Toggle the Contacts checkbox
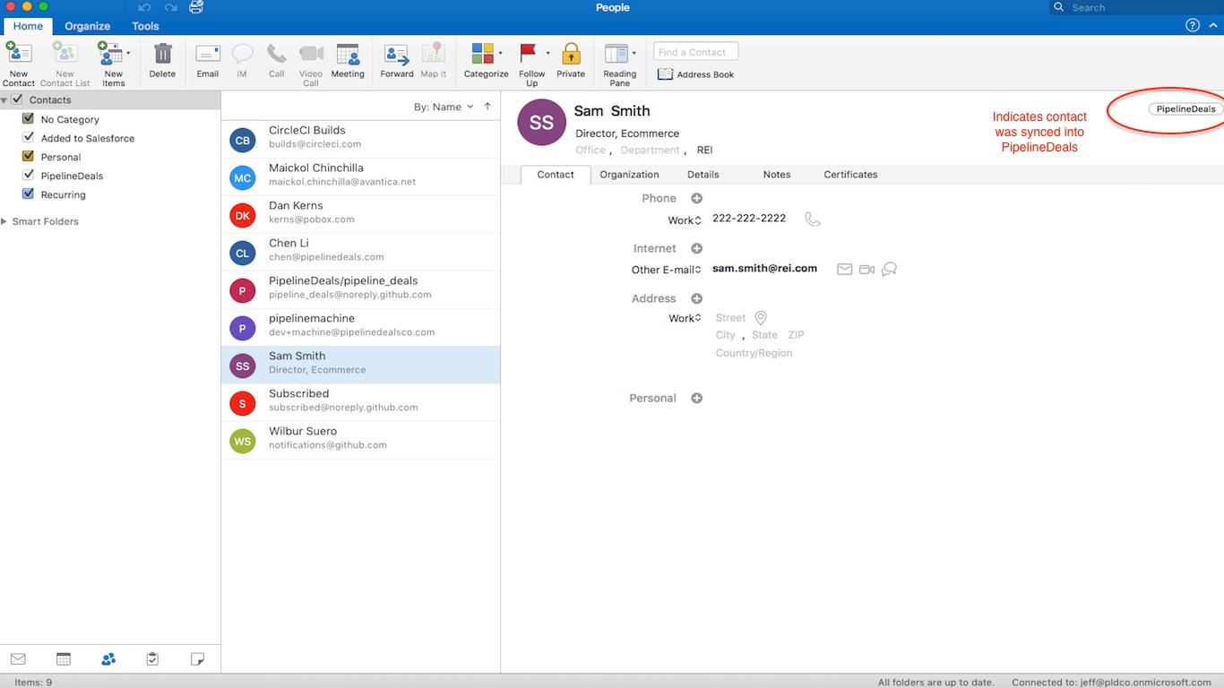1224x688 pixels. click(17, 99)
